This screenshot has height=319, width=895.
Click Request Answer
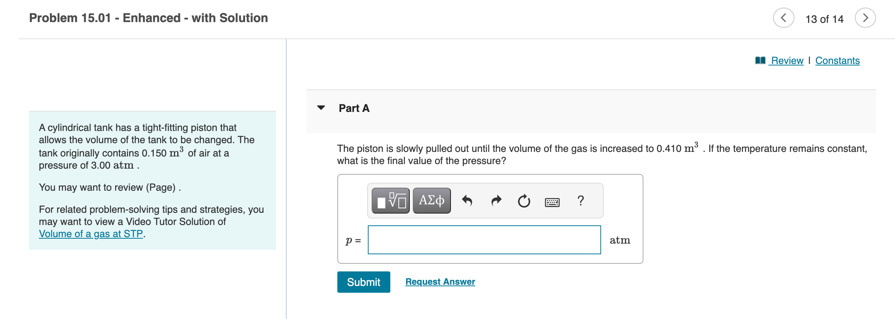point(440,281)
